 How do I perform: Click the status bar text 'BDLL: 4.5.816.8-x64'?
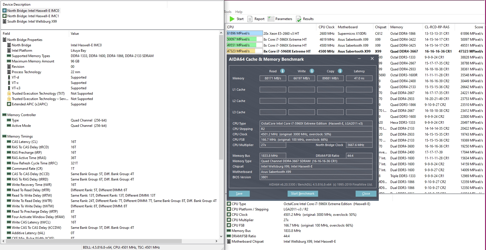point(97,247)
